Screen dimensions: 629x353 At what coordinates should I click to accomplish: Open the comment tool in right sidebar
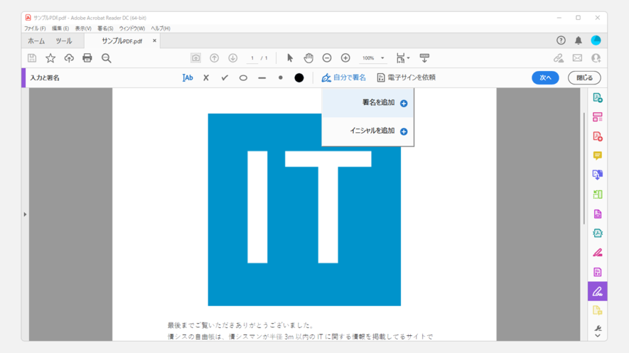597,156
